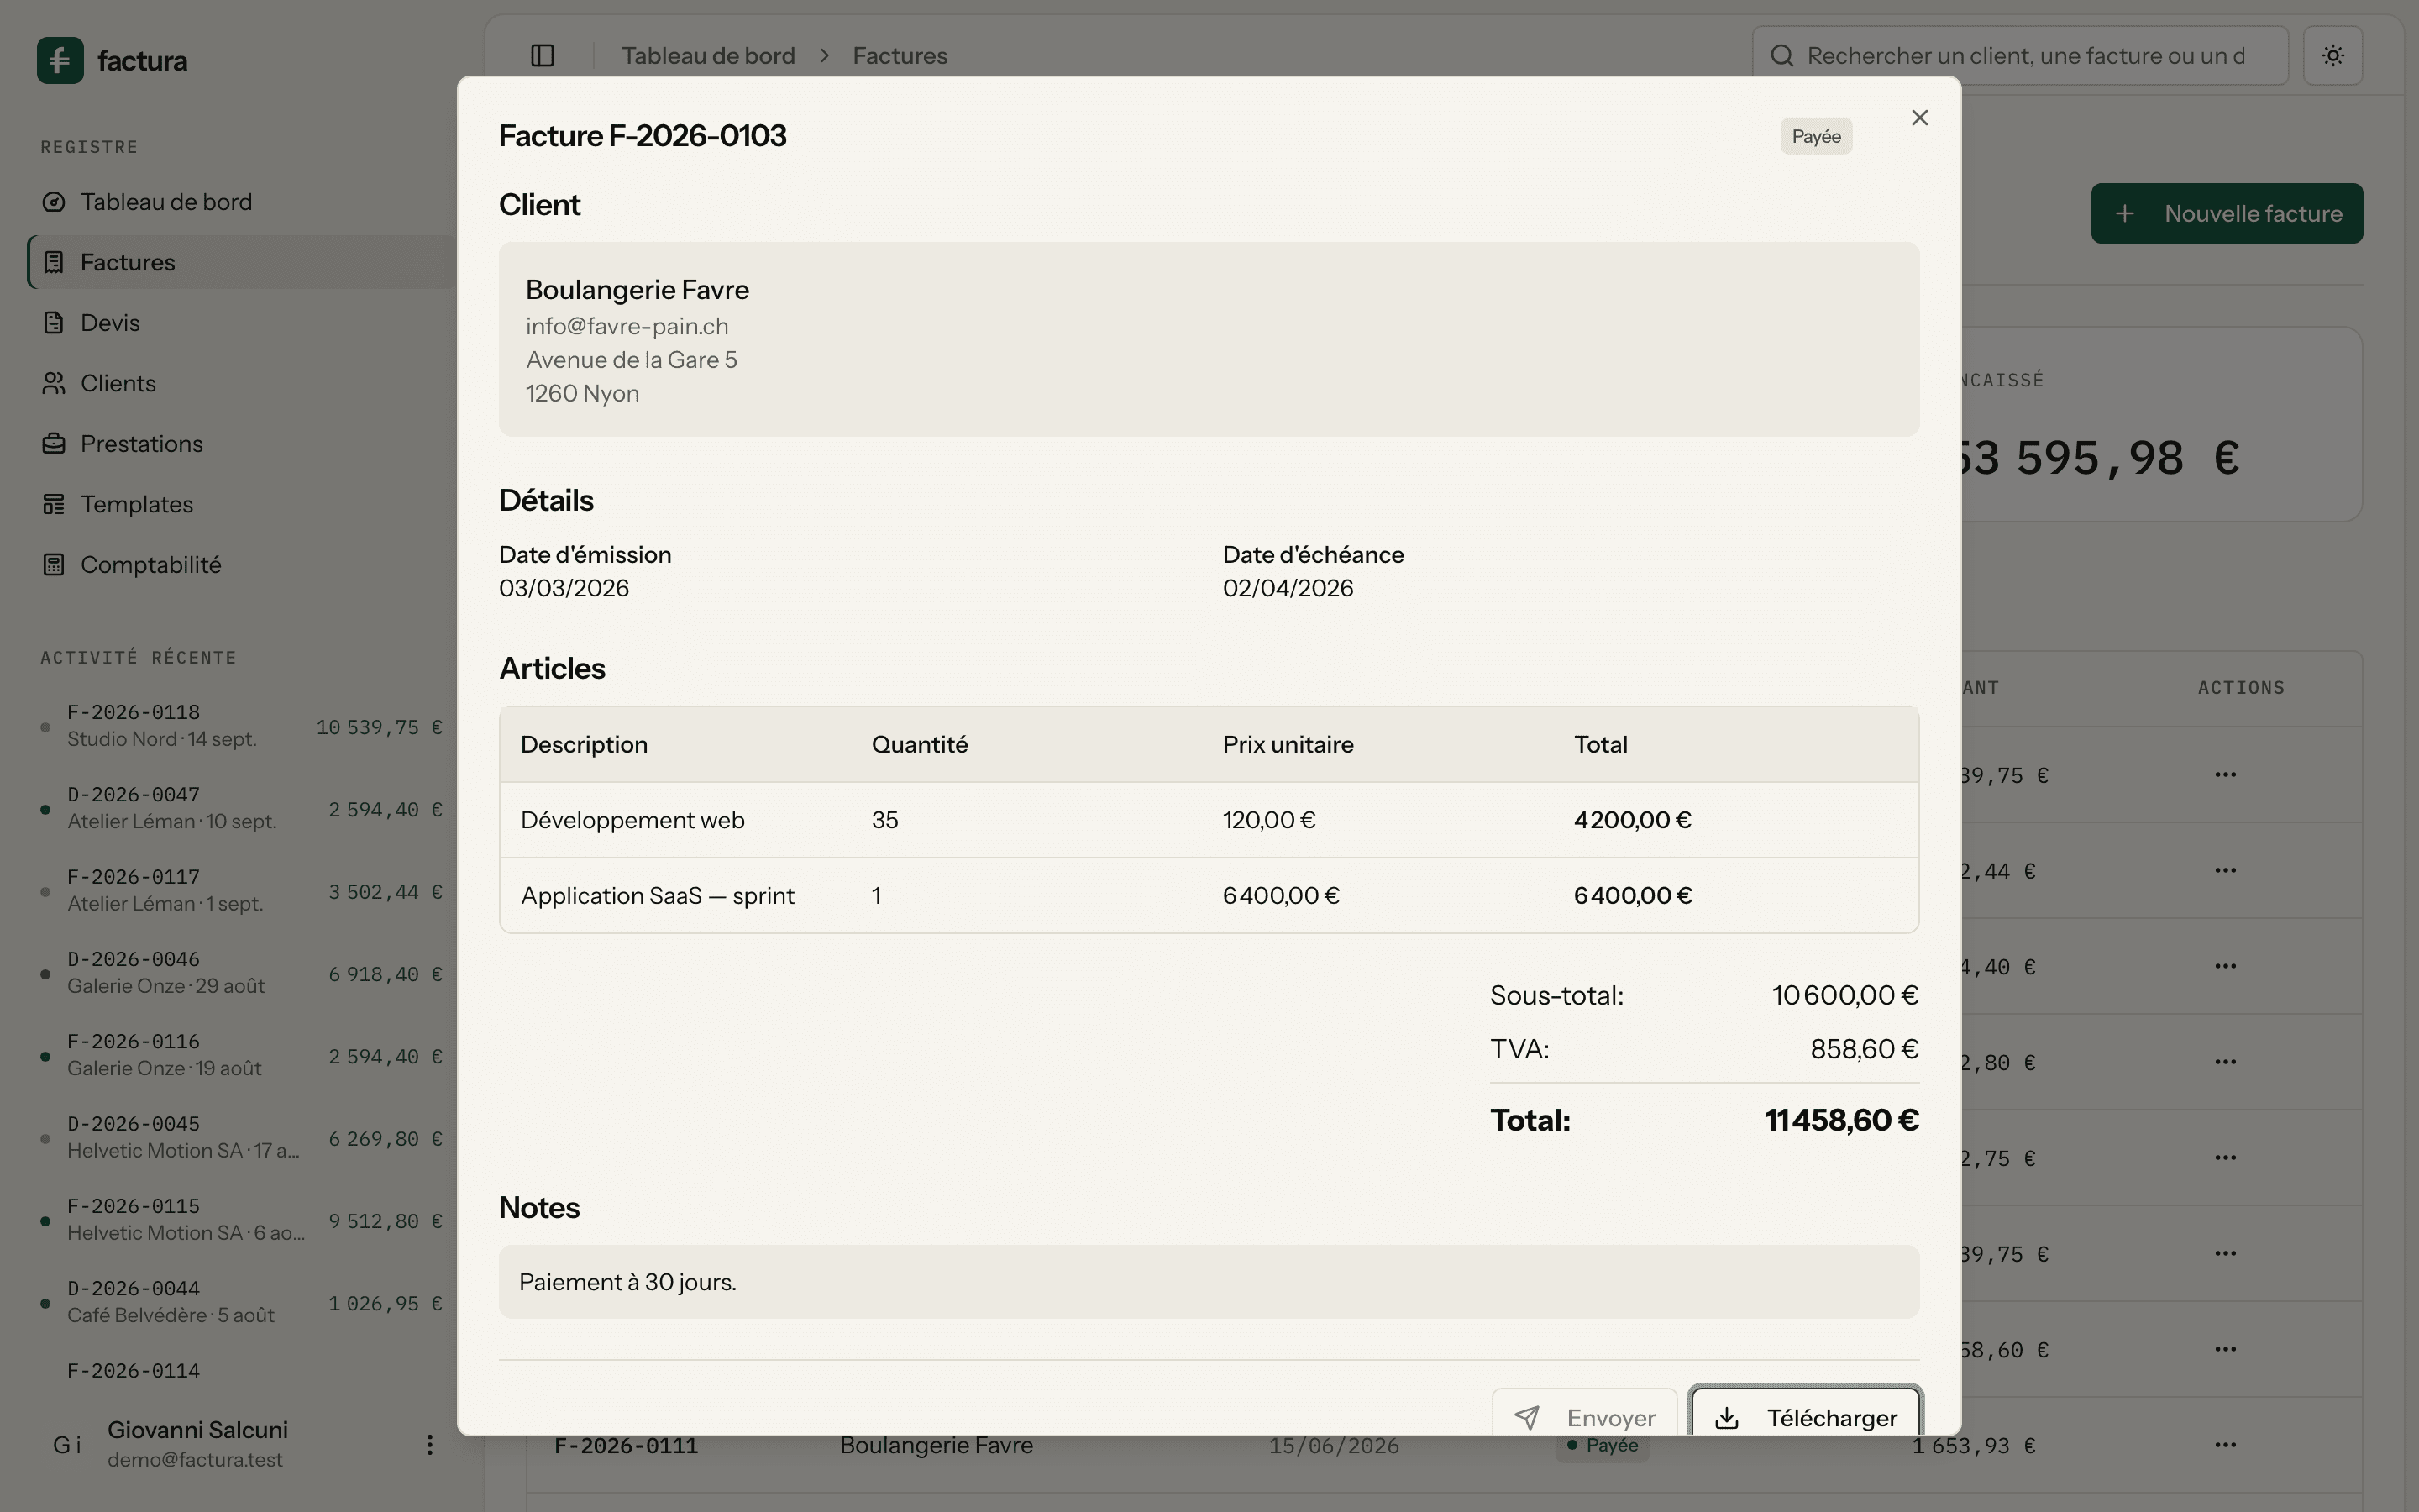Open actions menu for F-2026-0111 row

[2225, 1445]
